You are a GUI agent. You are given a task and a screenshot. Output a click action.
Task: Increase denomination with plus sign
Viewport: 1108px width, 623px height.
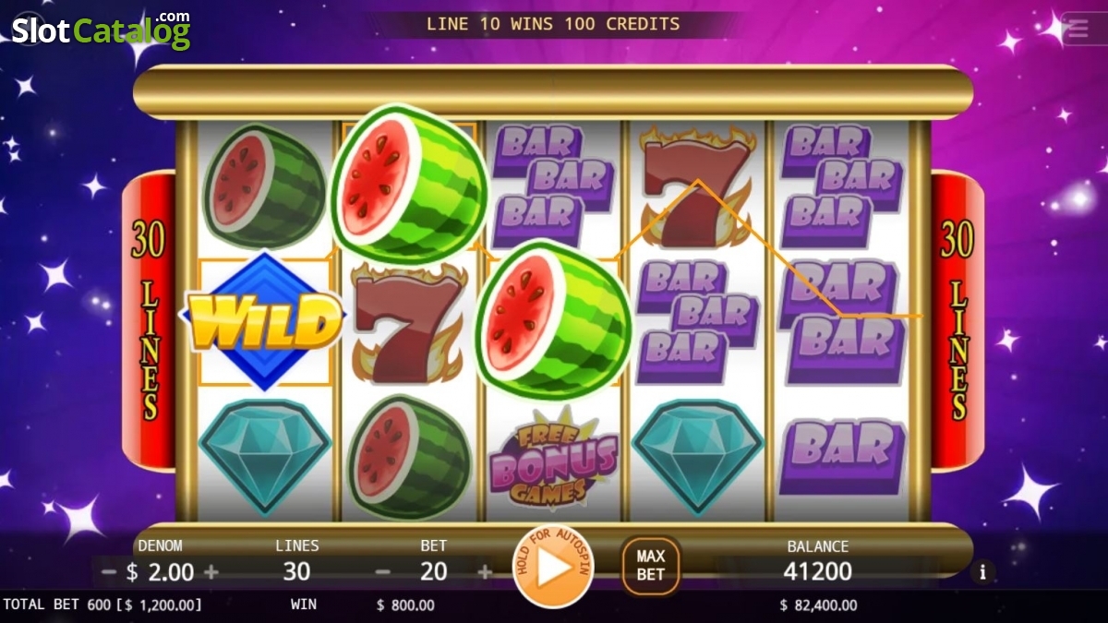click(211, 572)
